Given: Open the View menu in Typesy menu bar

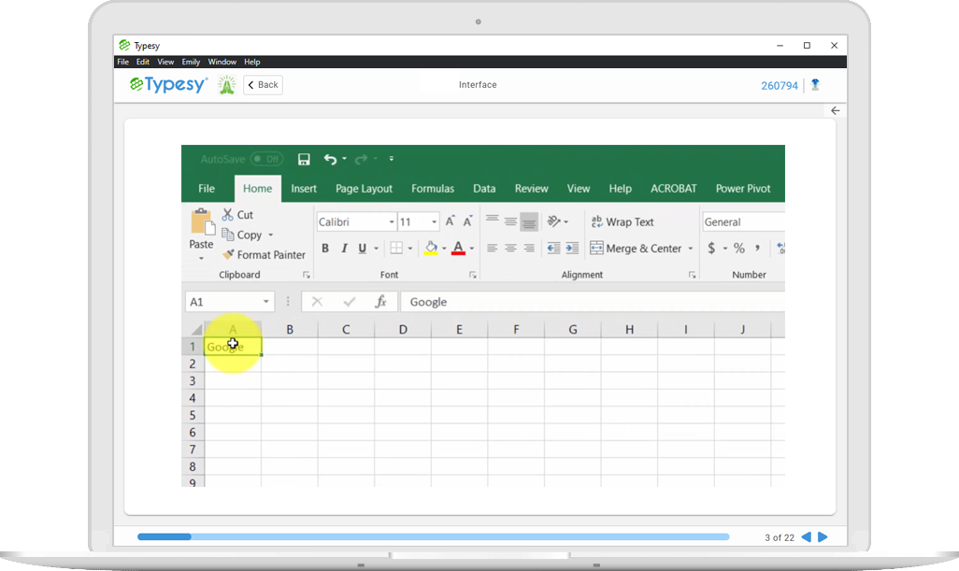Looking at the screenshot, I should tap(165, 62).
